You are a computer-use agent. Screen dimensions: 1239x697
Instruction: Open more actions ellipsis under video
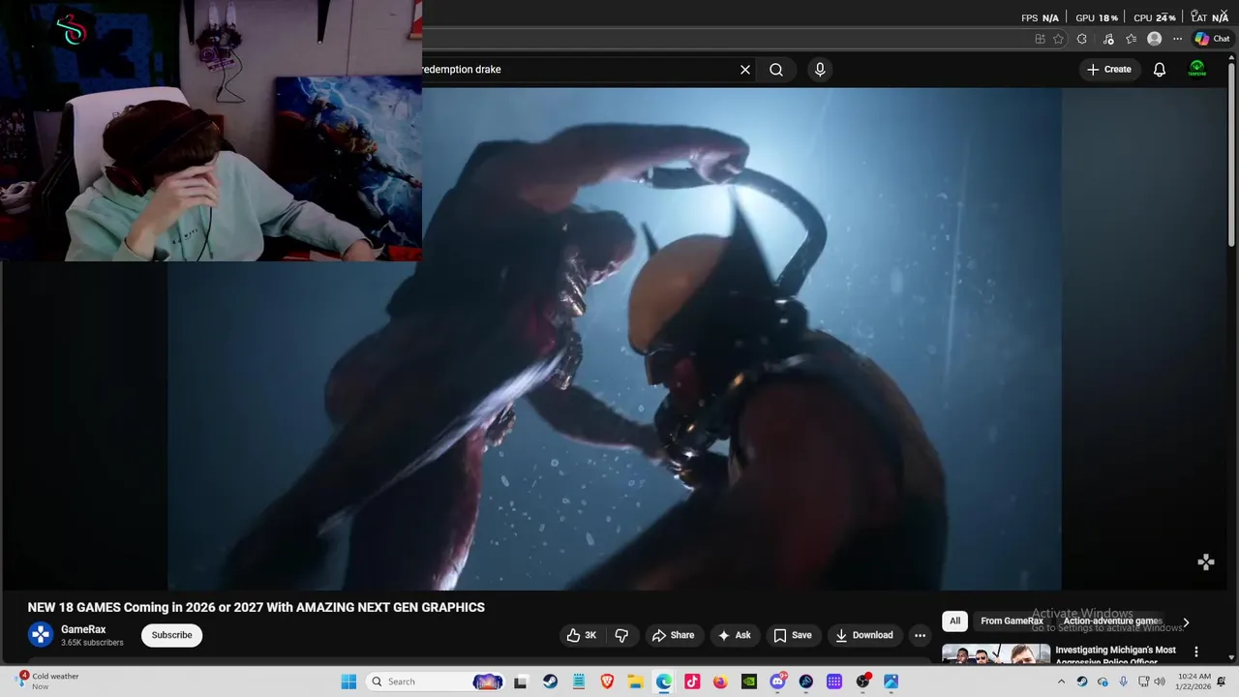(x=920, y=635)
